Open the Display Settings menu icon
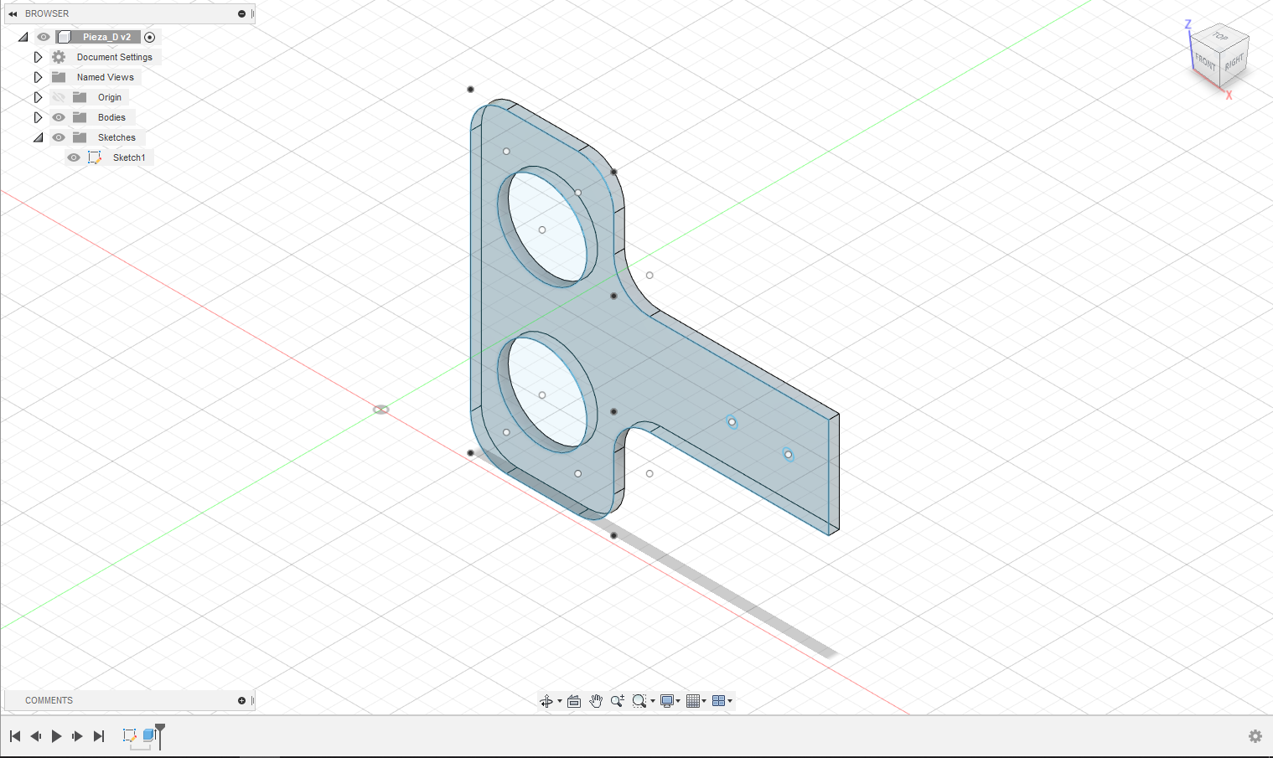 pos(667,701)
